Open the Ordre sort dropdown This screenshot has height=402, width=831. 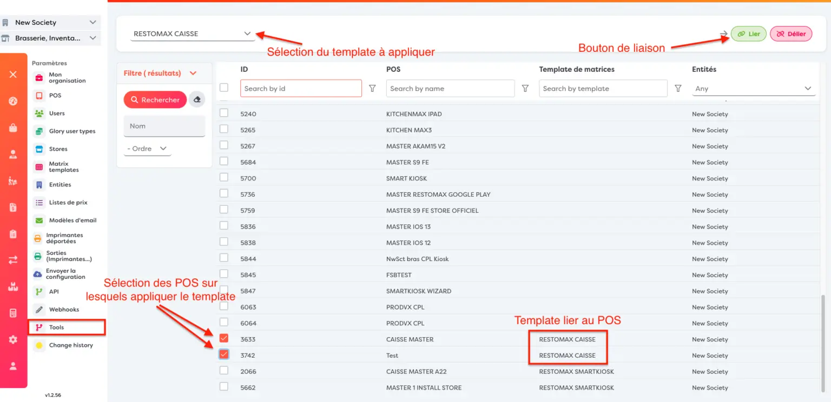pyautogui.click(x=147, y=149)
